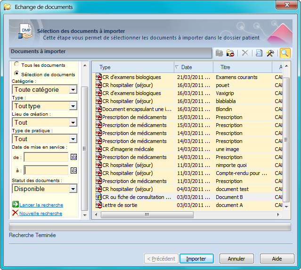301x270 pixels.
Task: Open calendar picker beside the 'à' date field
Action: tap(73, 170)
